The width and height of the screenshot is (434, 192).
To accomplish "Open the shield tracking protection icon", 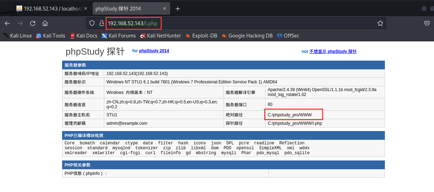I will [92, 23].
